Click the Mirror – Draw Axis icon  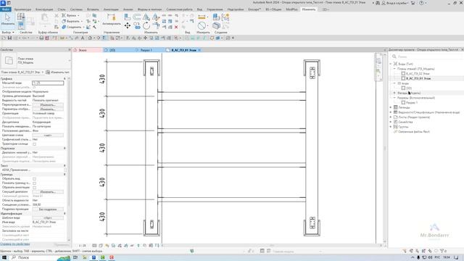156,17
